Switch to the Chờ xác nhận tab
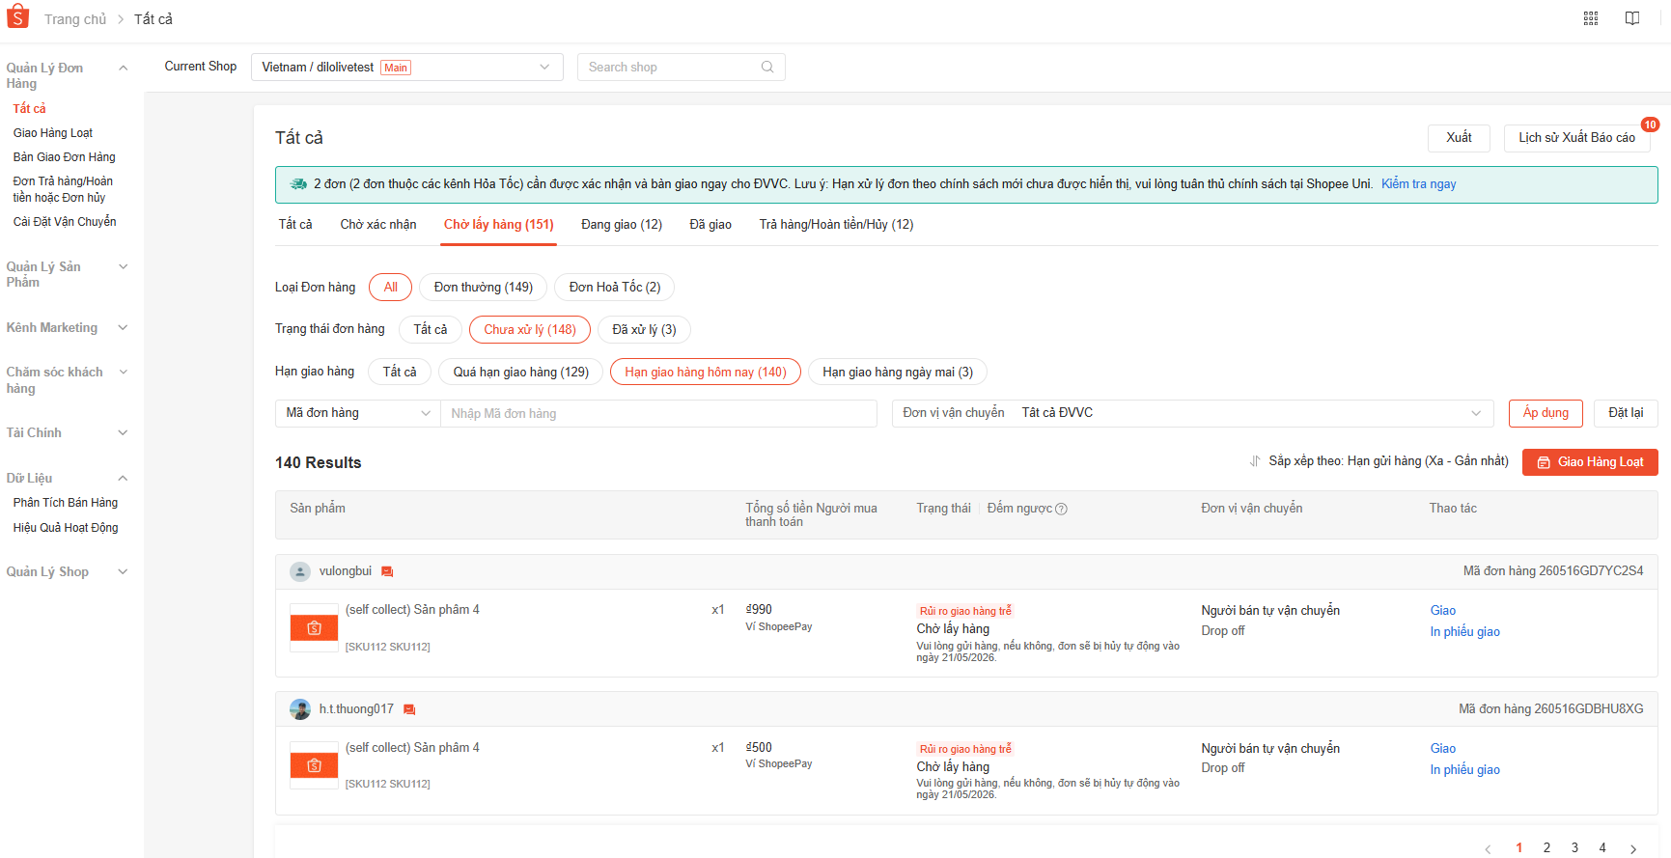Screen dimensions: 1671x858 (x=378, y=224)
